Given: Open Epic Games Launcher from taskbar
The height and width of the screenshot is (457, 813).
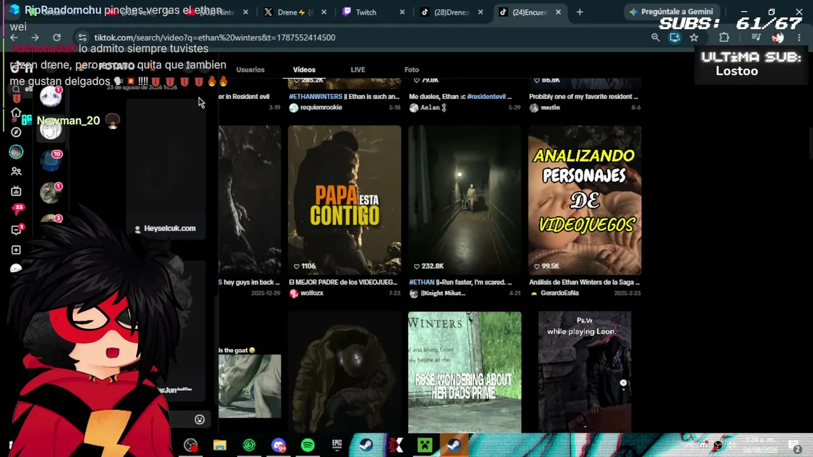Looking at the screenshot, I should (x=337, y=445).
